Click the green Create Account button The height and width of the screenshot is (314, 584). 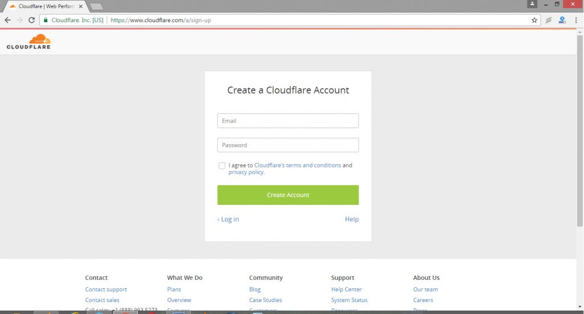click(x=288, y=195)
